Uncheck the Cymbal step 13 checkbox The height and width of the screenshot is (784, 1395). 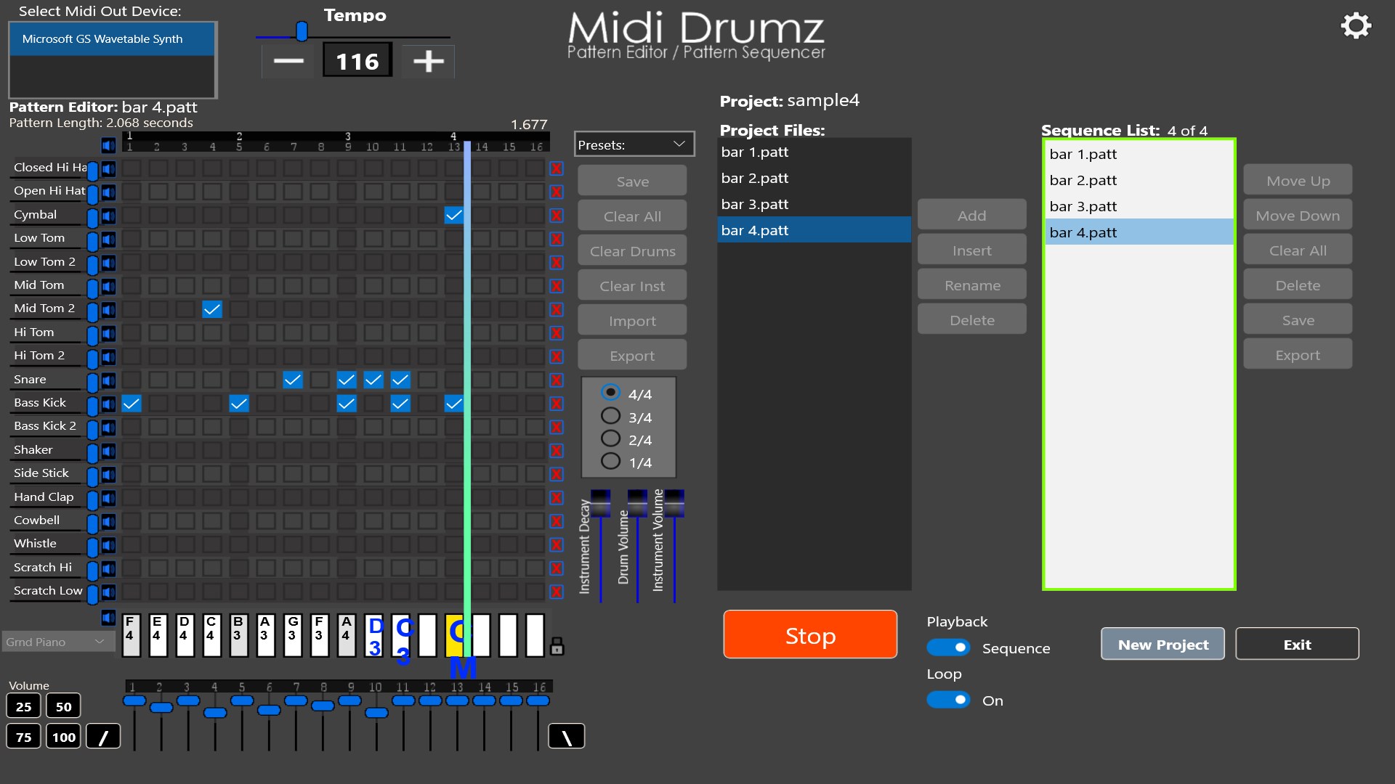(453, 215)
